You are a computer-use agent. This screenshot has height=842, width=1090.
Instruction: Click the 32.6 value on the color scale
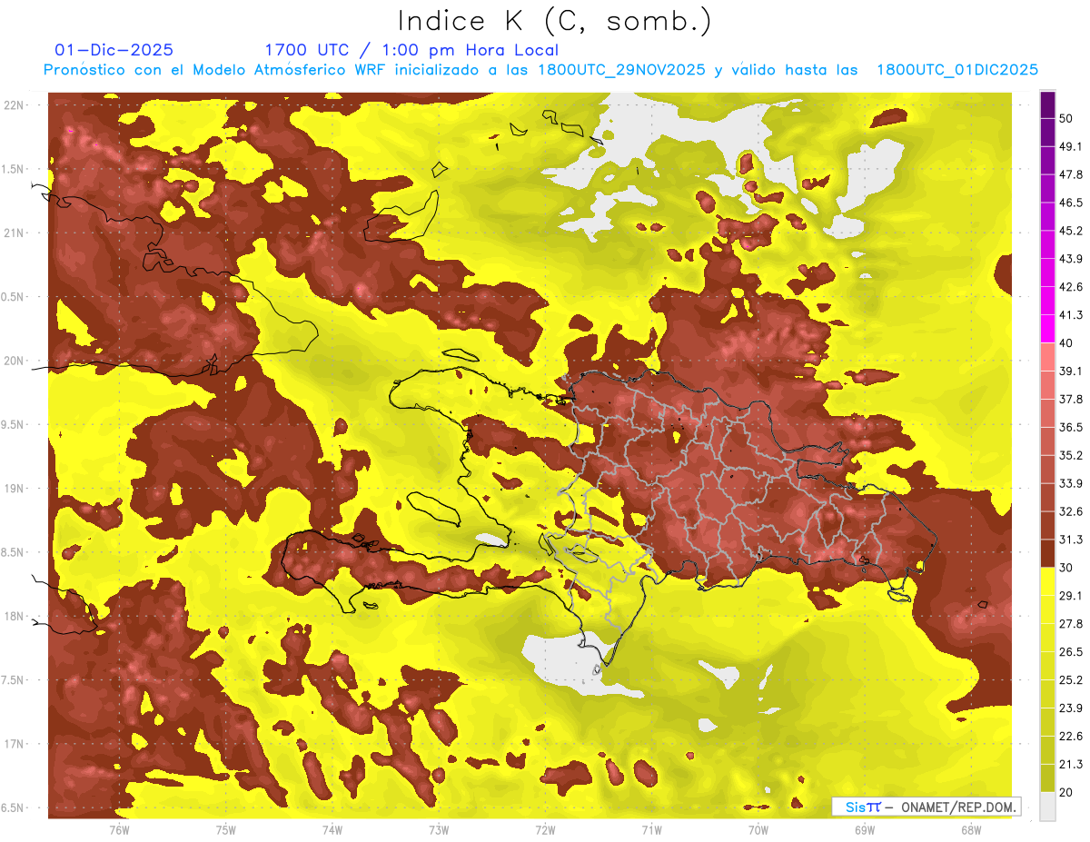(x=1070, y=511)
